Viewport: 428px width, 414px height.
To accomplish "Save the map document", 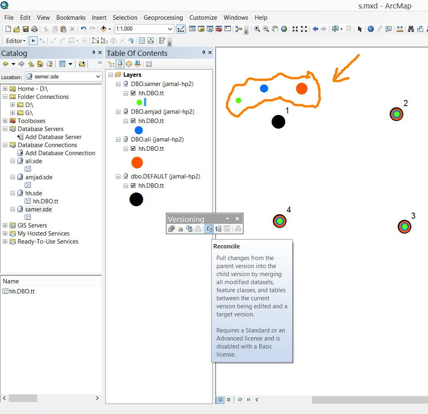I will click(x=26, y=29).
